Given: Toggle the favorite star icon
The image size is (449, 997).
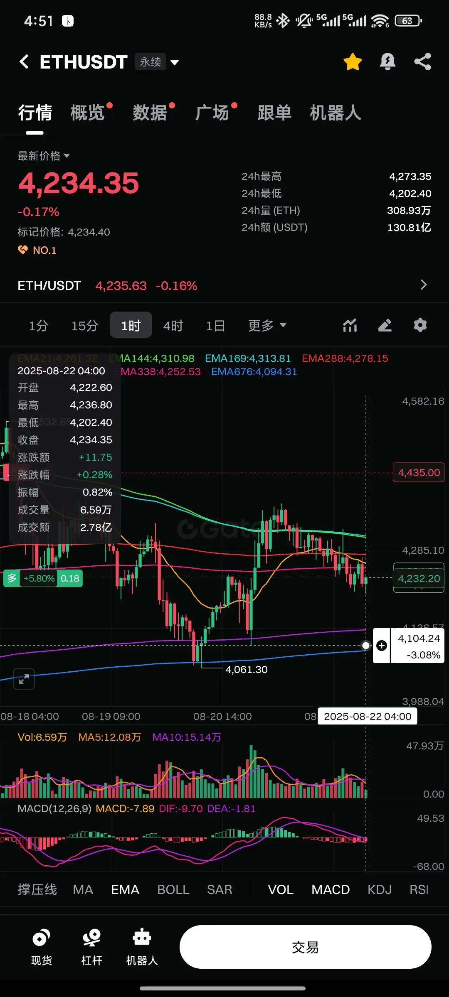Looking at the screenshot, I should pos(353,62).
